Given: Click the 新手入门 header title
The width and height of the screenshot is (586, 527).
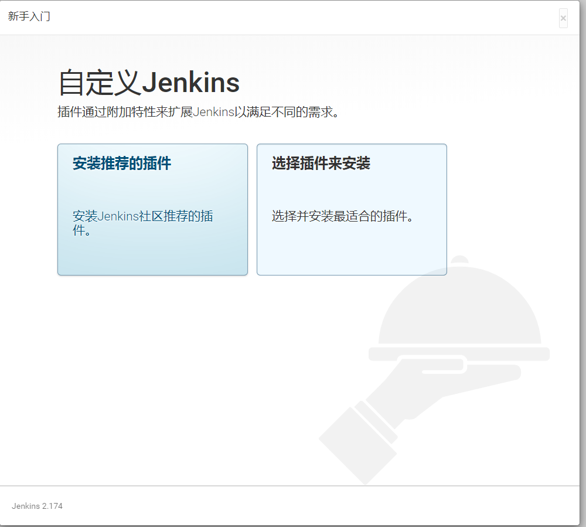Looking at the screenshot, I should (29, 16).
